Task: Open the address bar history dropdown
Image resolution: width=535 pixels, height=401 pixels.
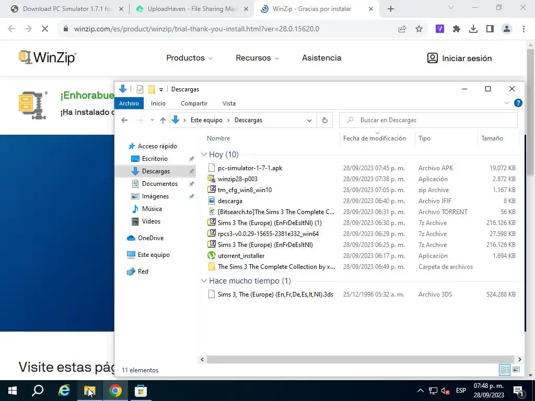Action: coord(309,121)
